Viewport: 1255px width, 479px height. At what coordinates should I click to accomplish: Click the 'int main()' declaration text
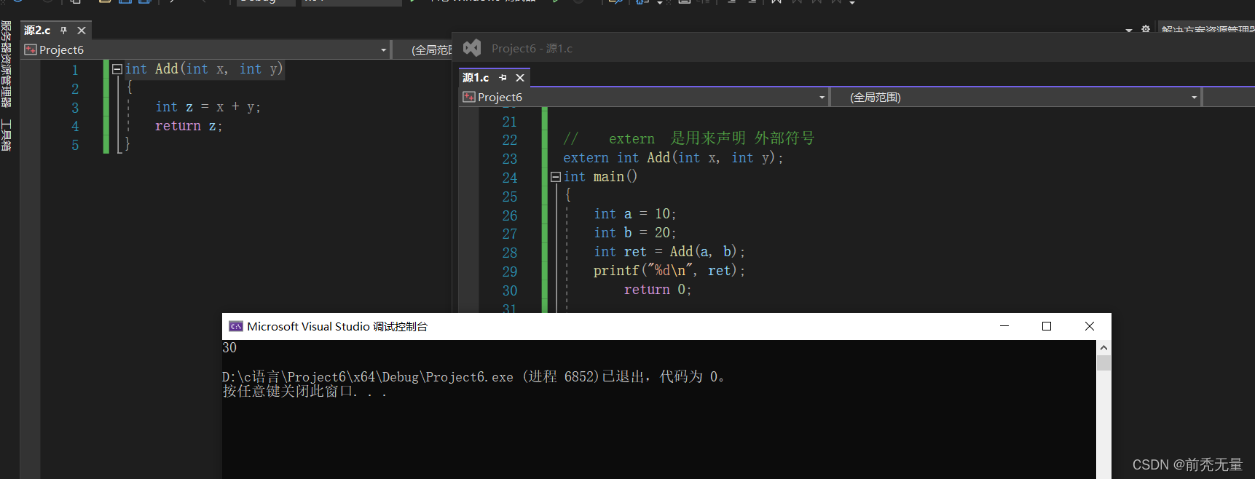tap(600, 177)
